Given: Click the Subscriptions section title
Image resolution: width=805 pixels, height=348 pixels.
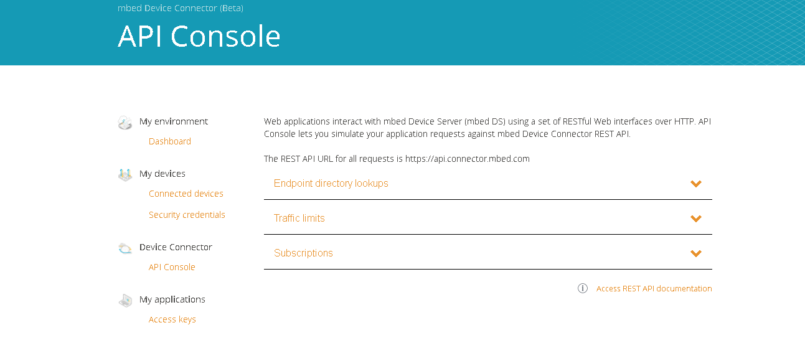Looking at the screenshot, I should (303, 253).
